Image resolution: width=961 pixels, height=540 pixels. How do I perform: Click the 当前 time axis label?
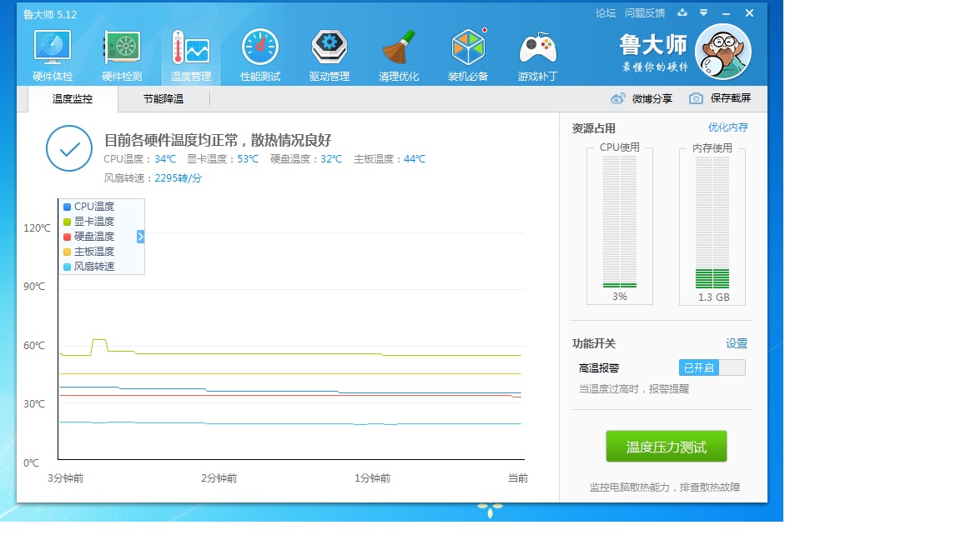[x=518, y=477]
